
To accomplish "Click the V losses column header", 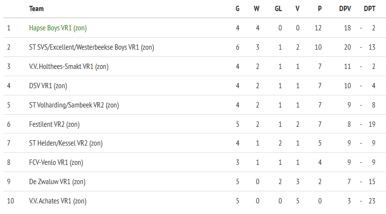I will coord(298,9).
